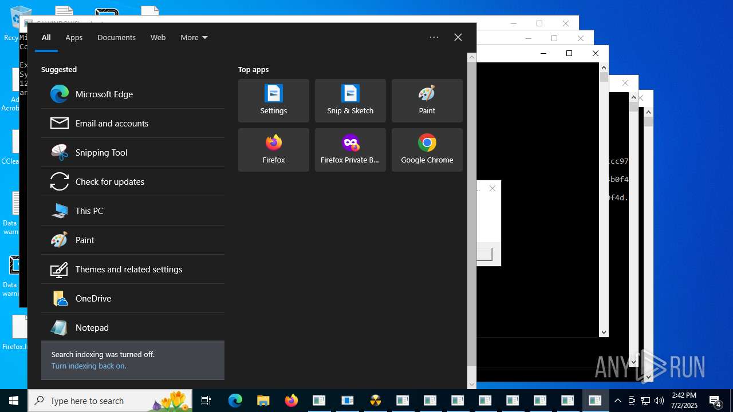Open File Explorer on the taskbar
733x412 pixels.
point(263,401)
